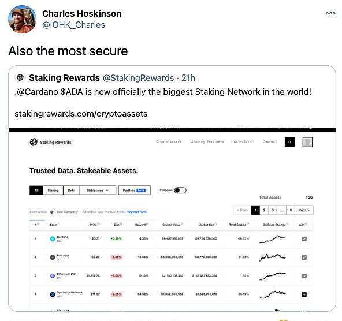Click the Synthetix Network plus add icon

point(304,294)
